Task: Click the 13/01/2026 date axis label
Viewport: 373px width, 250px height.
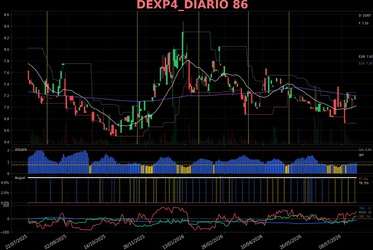Action: 174,242
